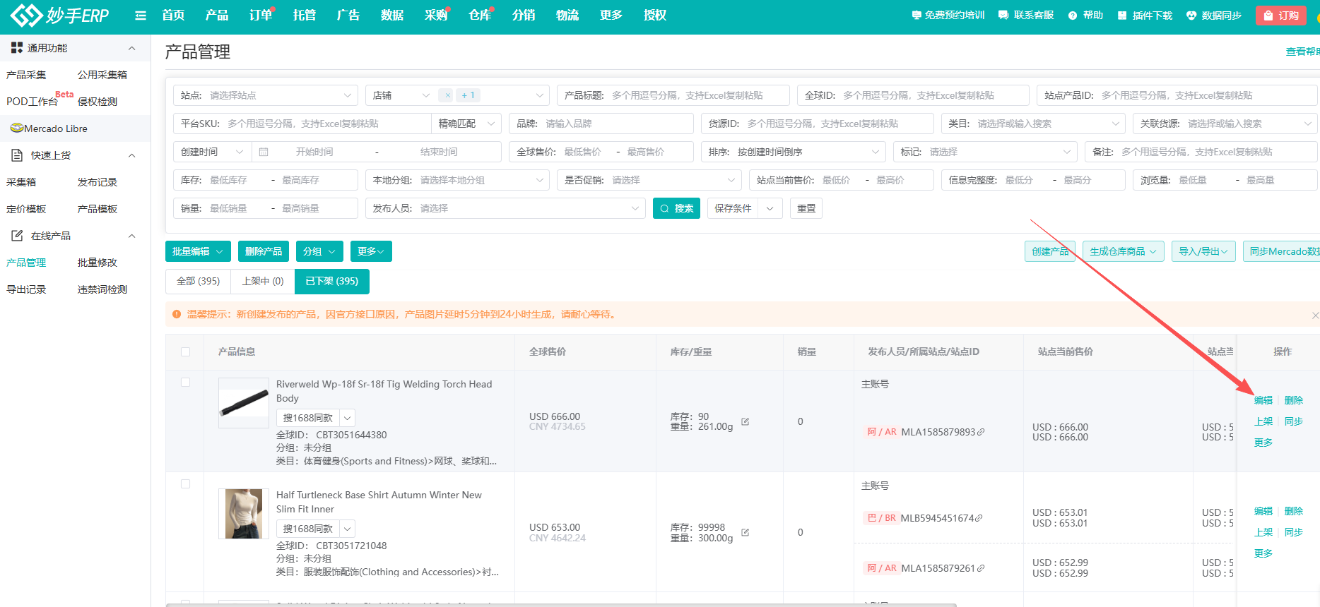Toggle the select-all checkbox in table header
This screenshot has height=607, width=1320.
185,351
